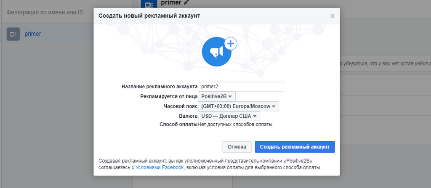Click 'Нет доступных способов оплаты' text
The height and width of the screenshot is (188, 431).
pyautogui.click(x=235, y=124)
